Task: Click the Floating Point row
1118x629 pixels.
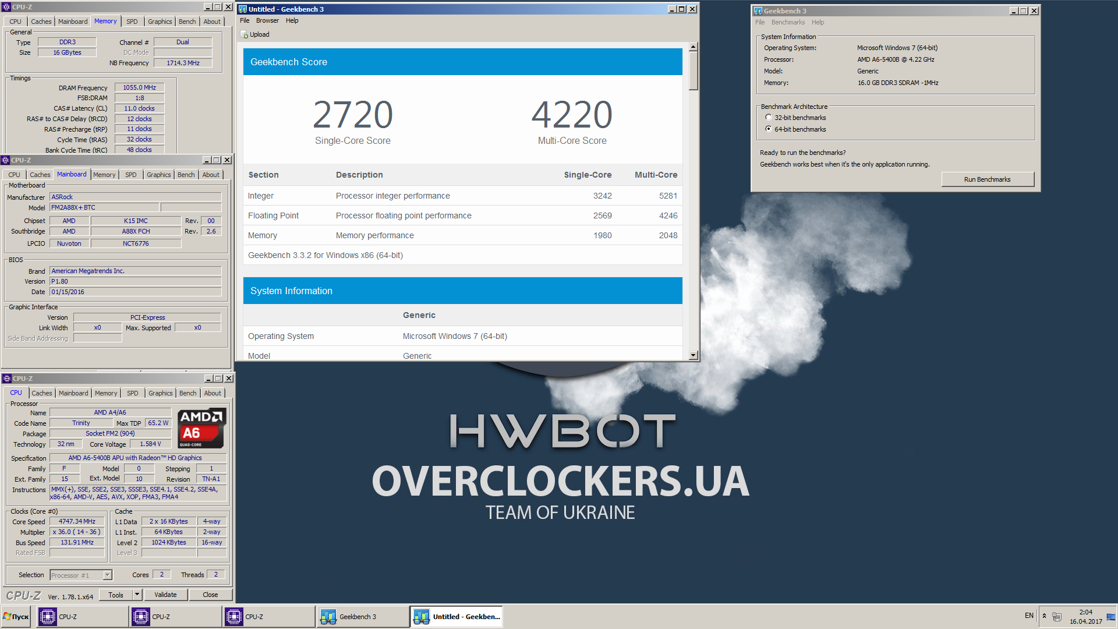Action: (x=462, y=215)
